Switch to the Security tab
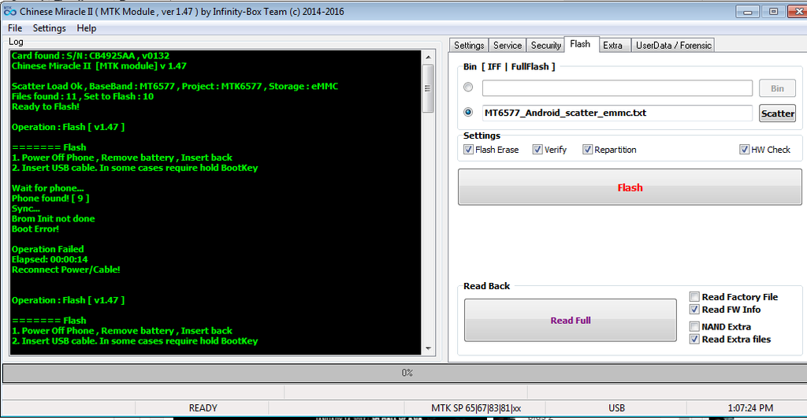 545,46
